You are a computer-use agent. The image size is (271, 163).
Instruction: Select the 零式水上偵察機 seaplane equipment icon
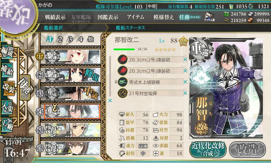pyautogui.click(x=122, y=82)
